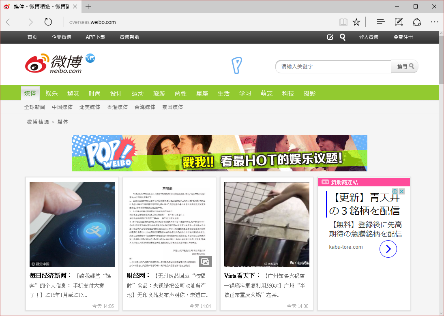Screen dimensions: 444x316
Task: Switch to the 生活 category tab
Action: (223, 93)
